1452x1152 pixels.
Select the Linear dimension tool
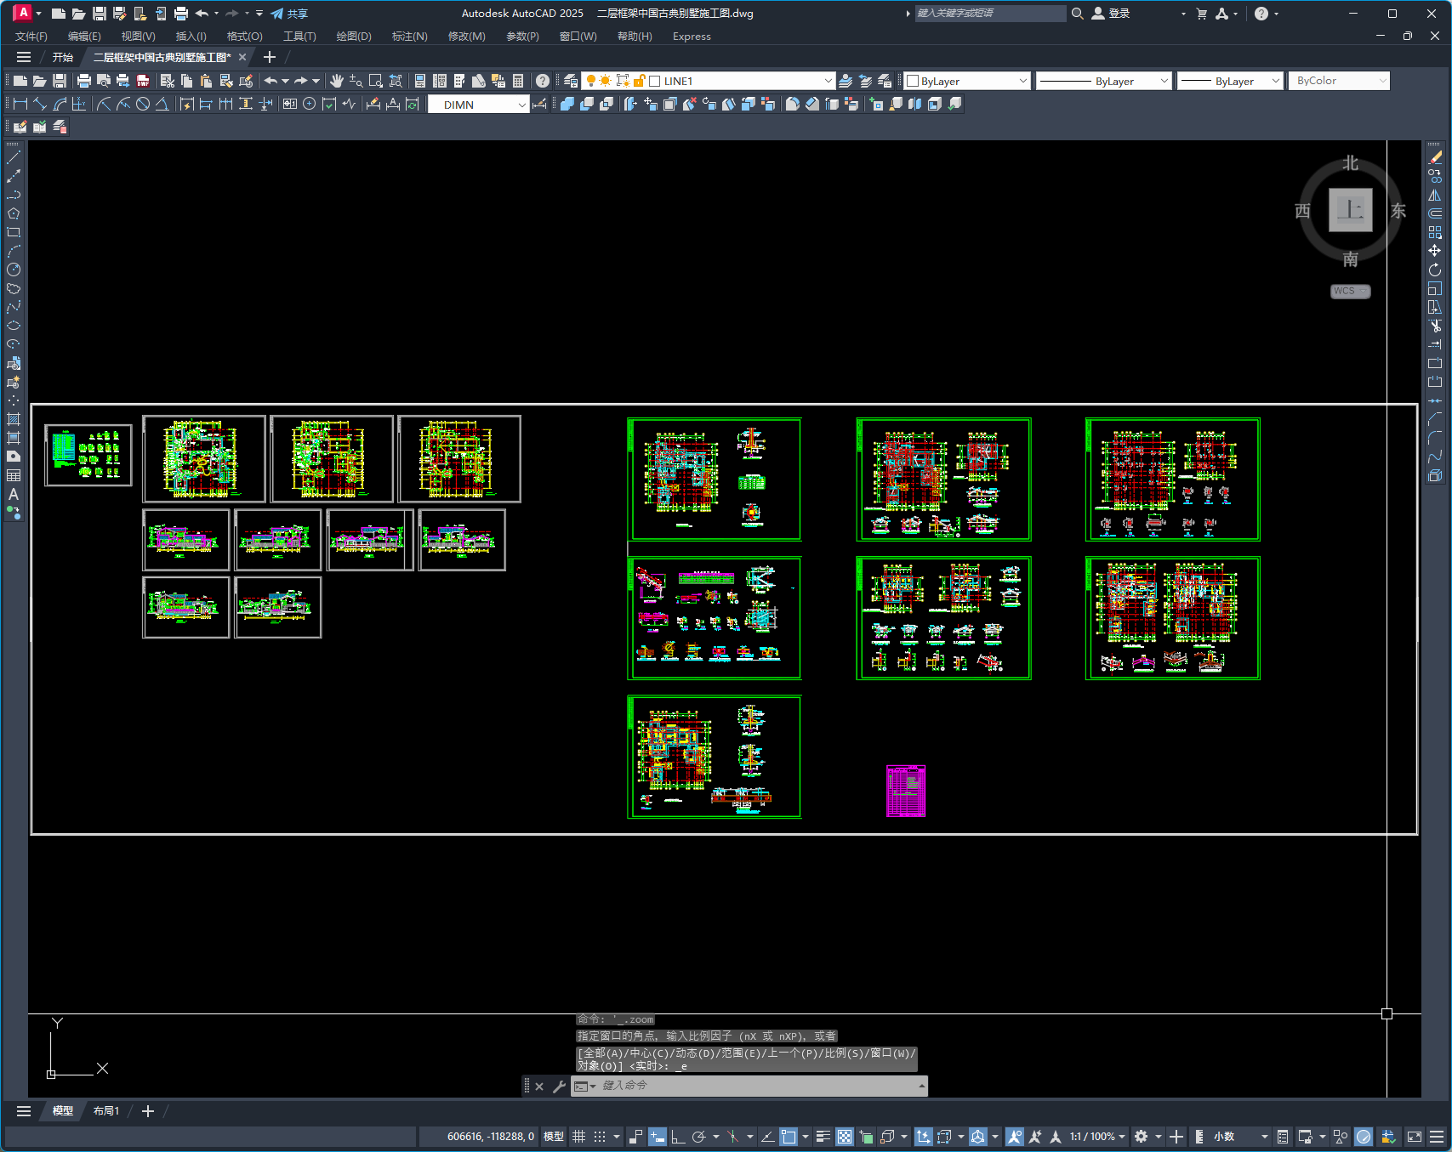[x=20, y=104]
